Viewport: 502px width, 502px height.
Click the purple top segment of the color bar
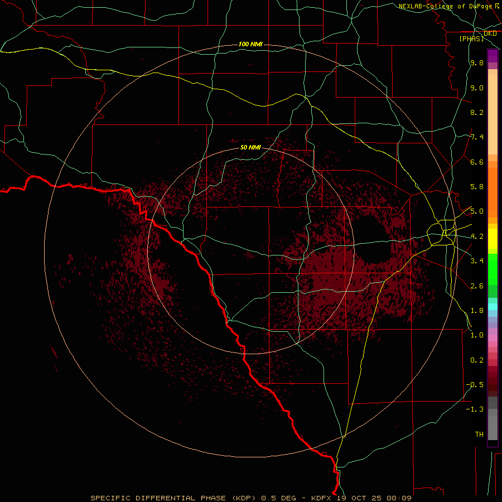point(493,56)
